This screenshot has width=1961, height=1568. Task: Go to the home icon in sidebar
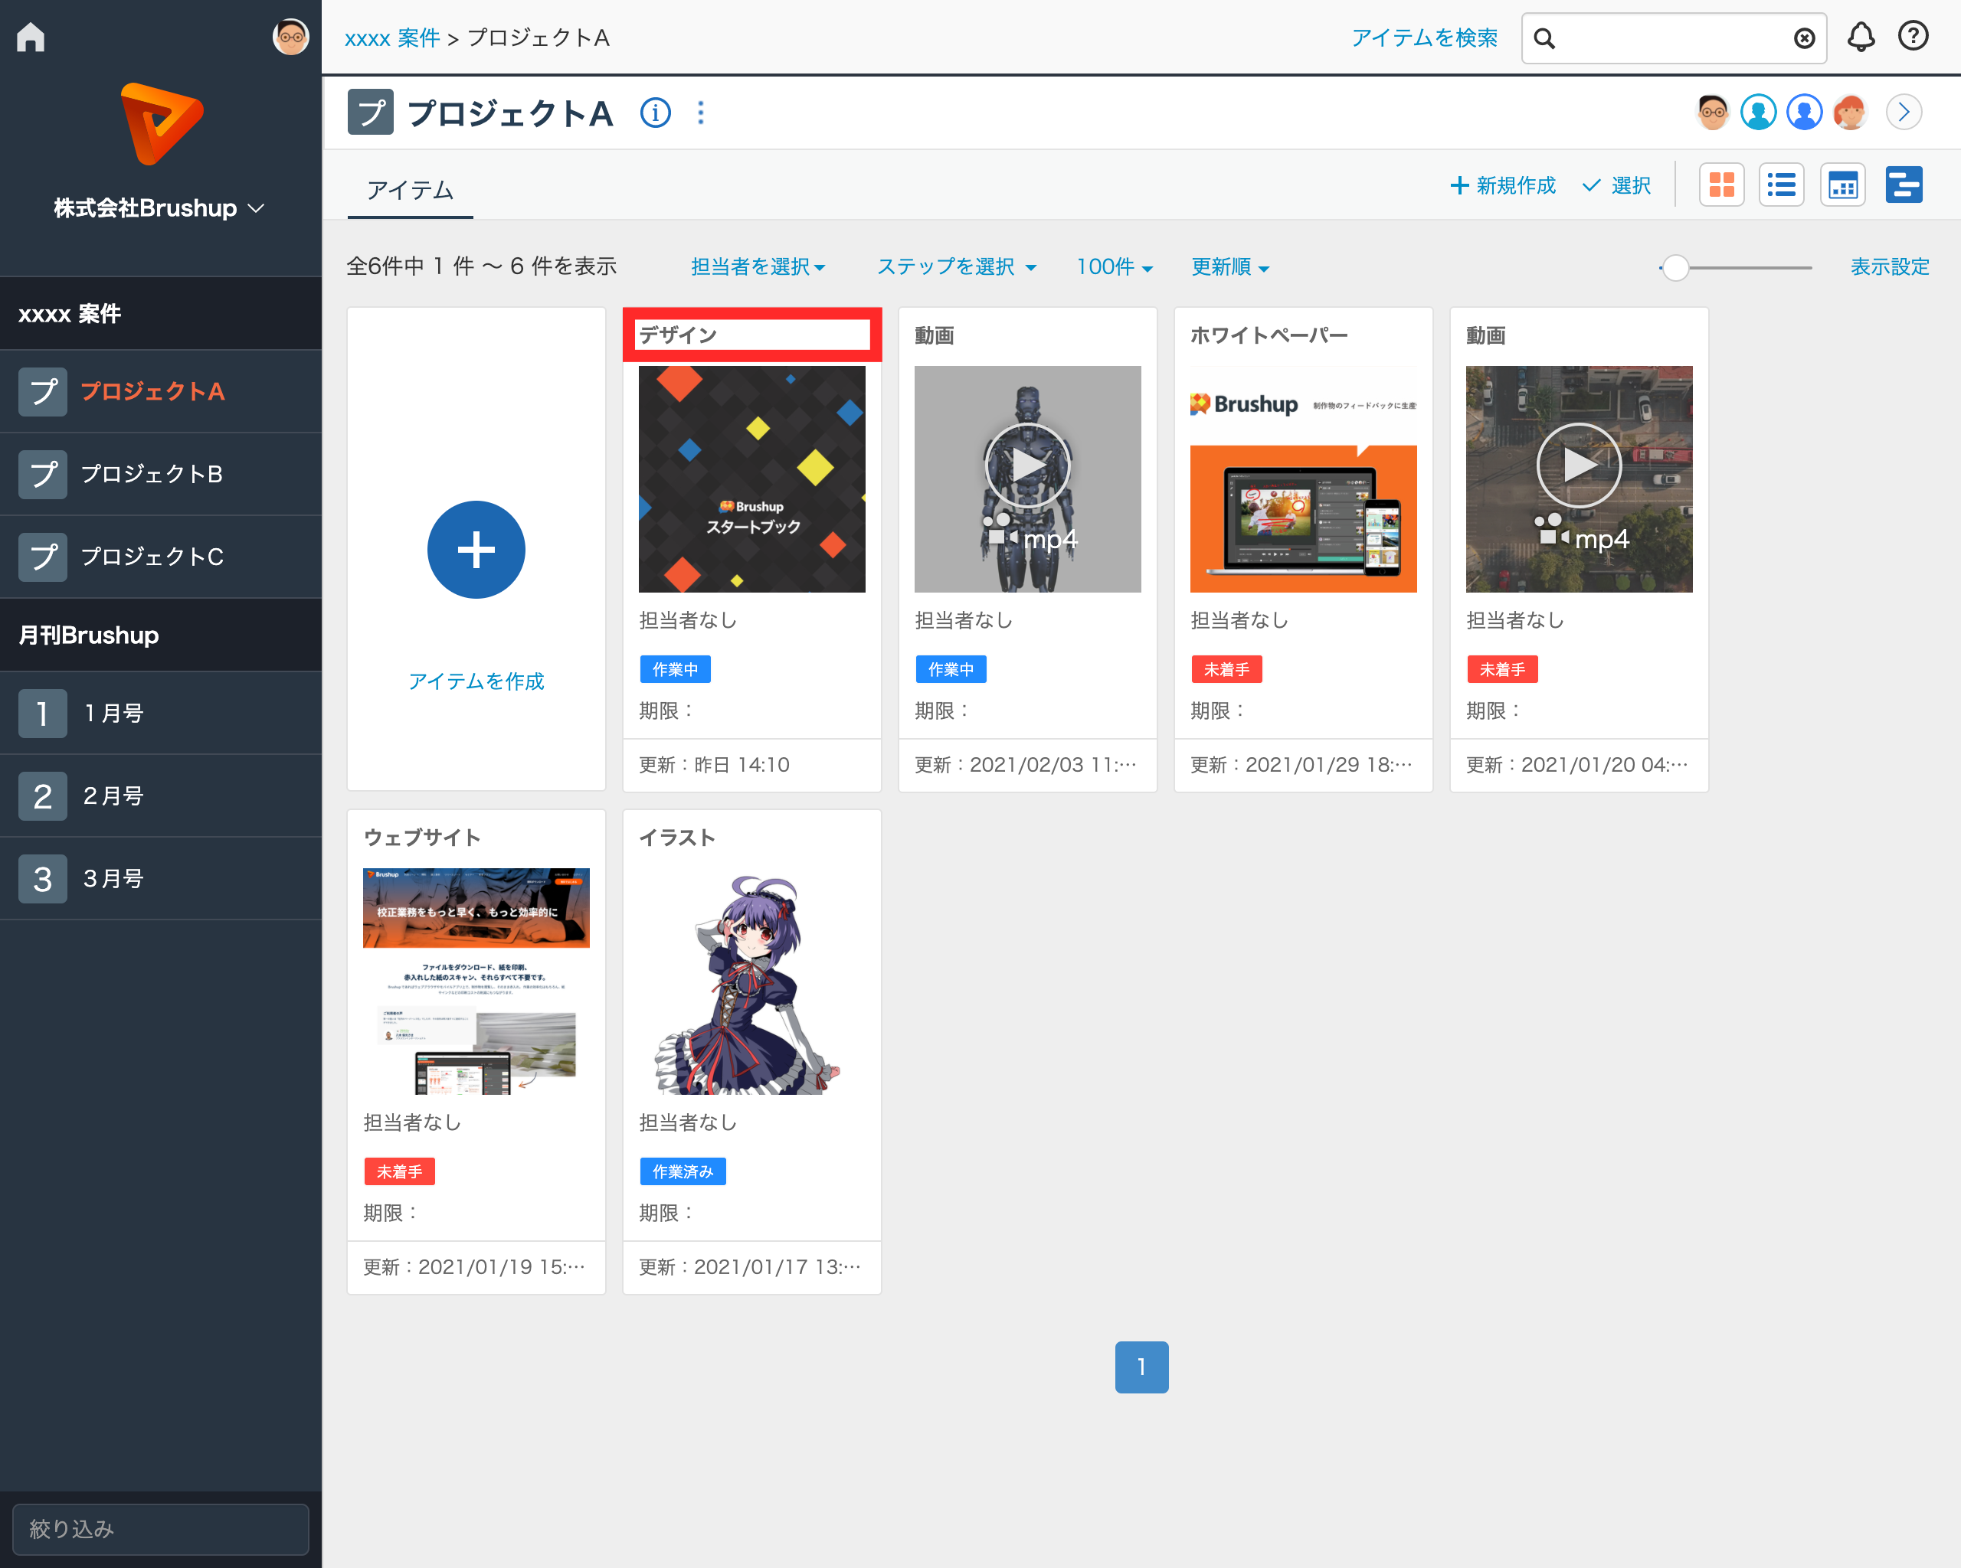pos(31,38)
